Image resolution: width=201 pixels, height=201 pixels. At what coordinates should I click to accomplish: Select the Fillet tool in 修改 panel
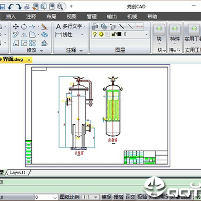point(32,35)
